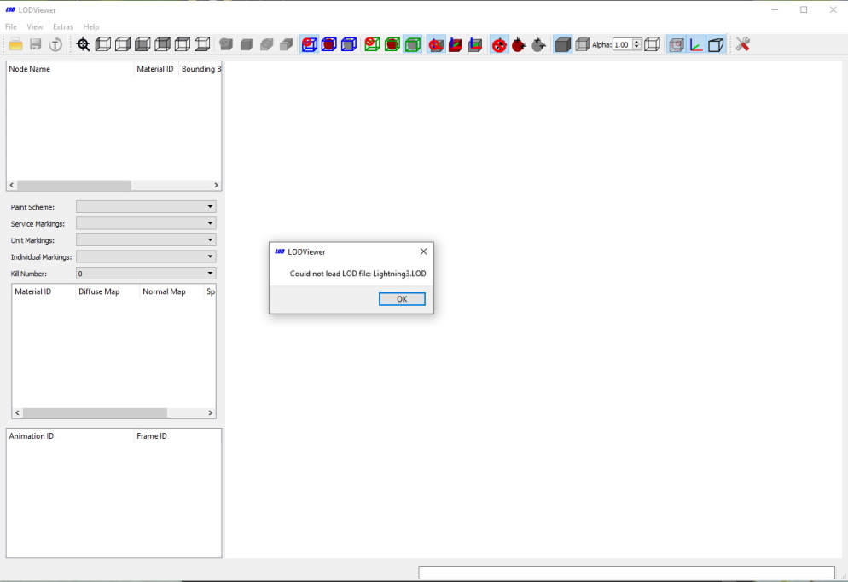Viewport: 848px width, 582px height.
Task: Click the open file folder icon
Action: click(15, 44)
